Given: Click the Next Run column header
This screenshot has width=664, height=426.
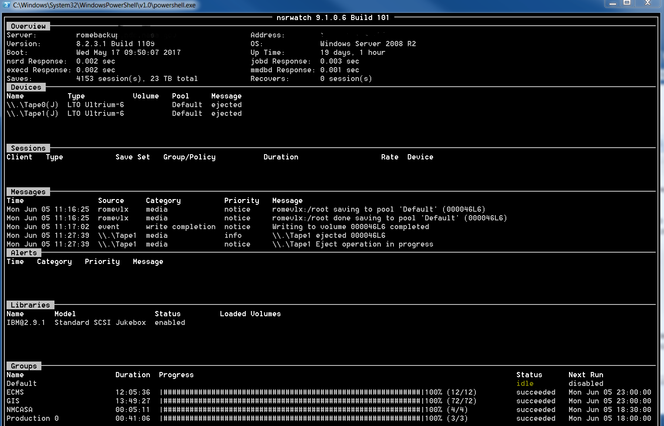Looking at the screenshot, I should [586, 375].
